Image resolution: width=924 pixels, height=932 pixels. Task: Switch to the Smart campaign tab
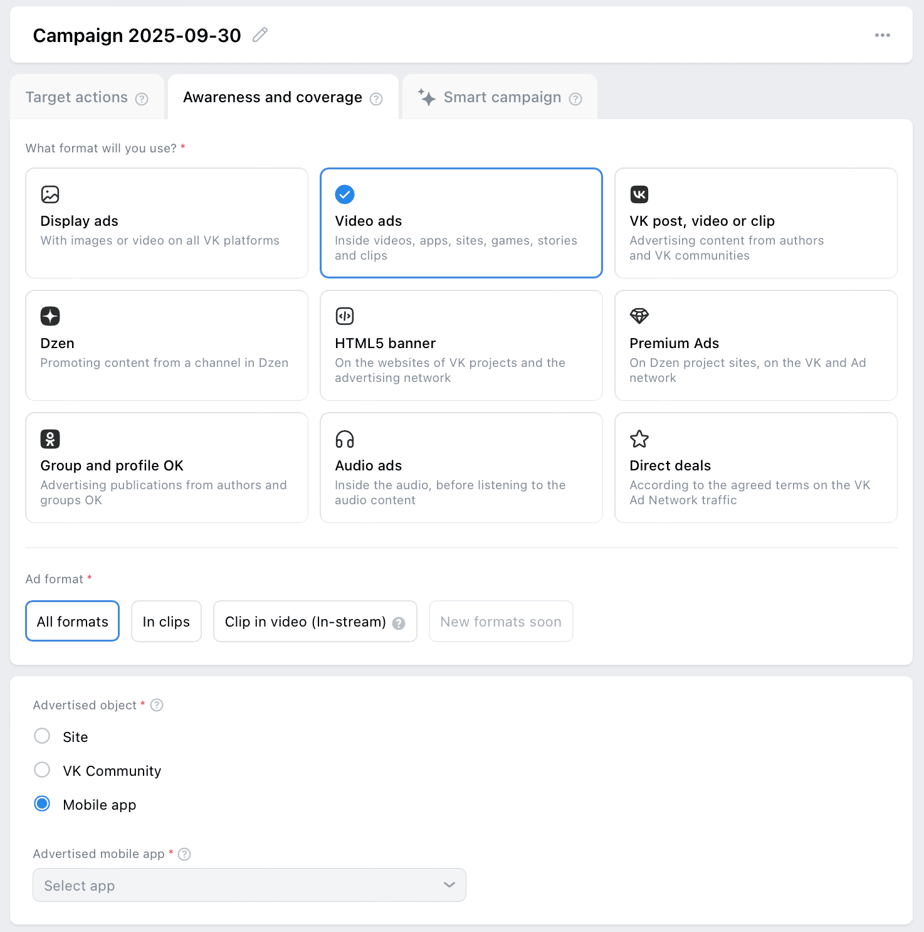(501, 97)
